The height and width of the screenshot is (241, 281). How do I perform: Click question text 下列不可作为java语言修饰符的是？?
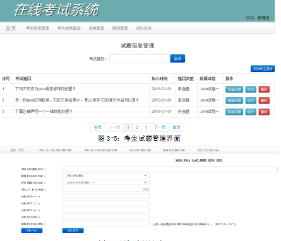[x=45, y=89]
